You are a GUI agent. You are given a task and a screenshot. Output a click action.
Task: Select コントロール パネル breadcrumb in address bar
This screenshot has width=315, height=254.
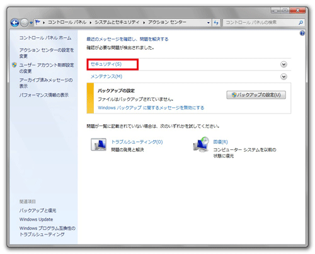point(67,22)
